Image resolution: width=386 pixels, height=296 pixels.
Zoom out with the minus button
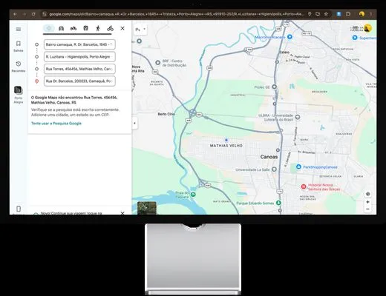point(367,209)
